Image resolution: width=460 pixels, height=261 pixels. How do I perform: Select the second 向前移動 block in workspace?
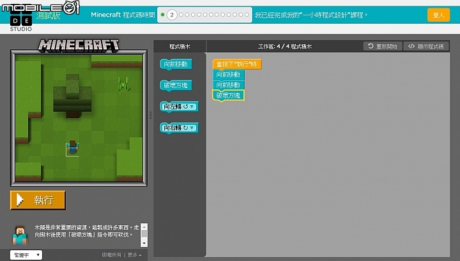click(x=229, y=85)
